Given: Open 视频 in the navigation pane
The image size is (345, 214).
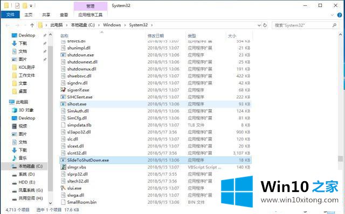Looking at the screenshot, I should tap(23, 126).
